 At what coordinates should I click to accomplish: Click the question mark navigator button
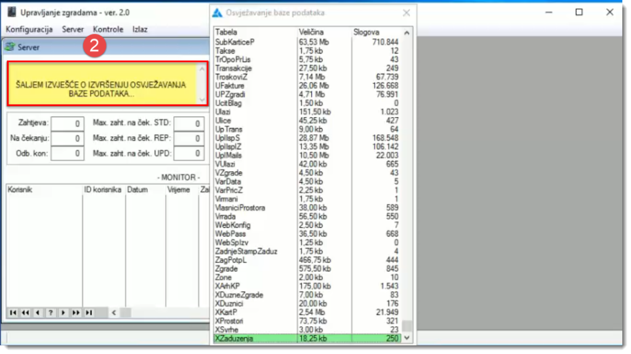[x=51, y=313]
